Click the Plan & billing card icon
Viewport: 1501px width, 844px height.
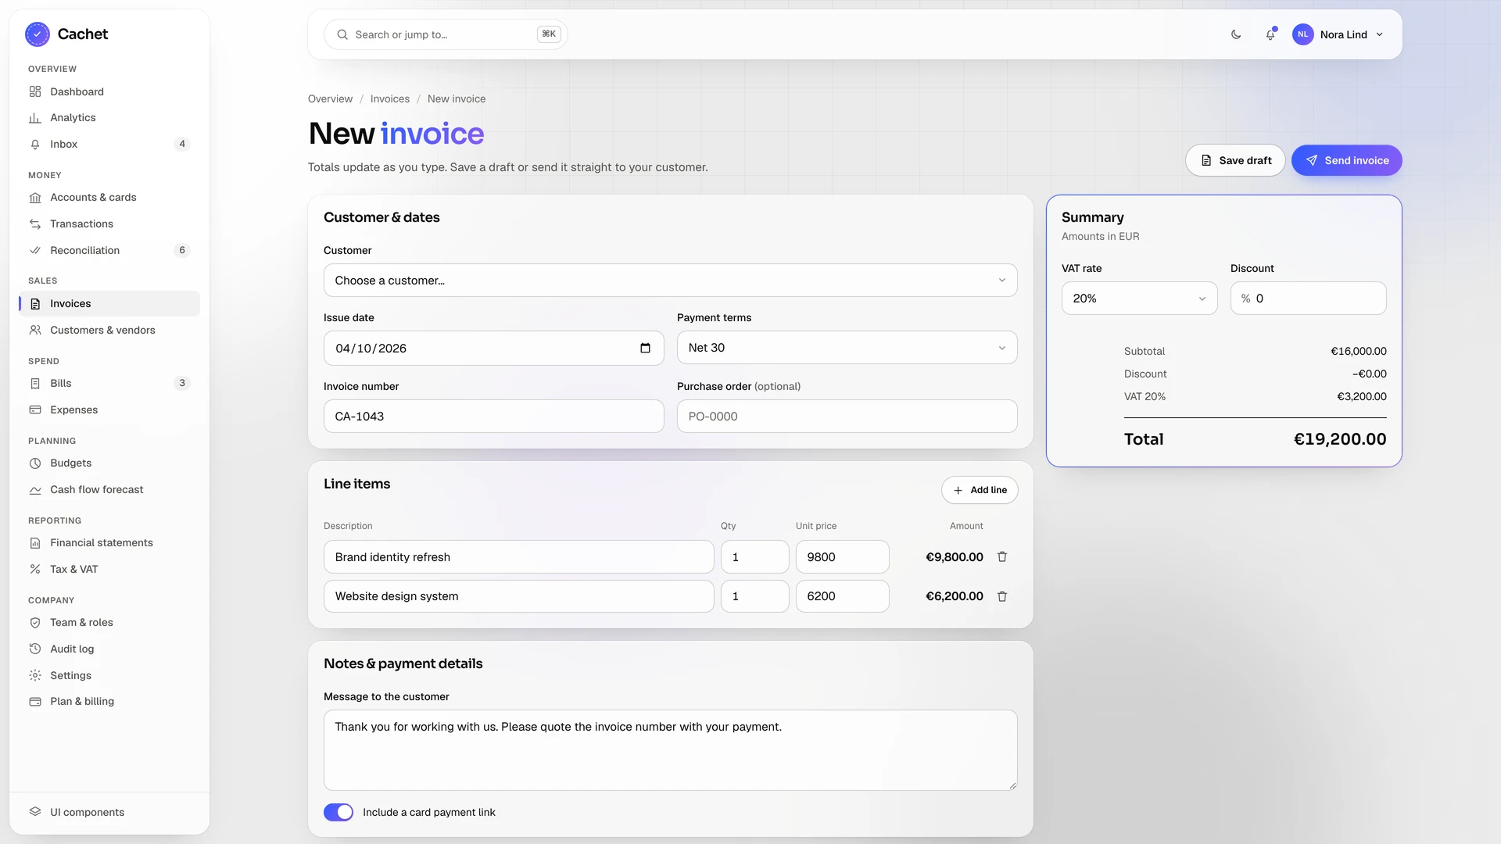pyautogui.click(x=35, y=702)
